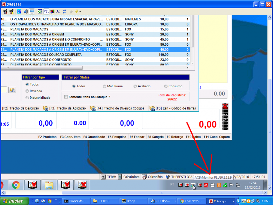Click the F5 Pesquisa button
This screenshot has height=205, width=273.
117,137
